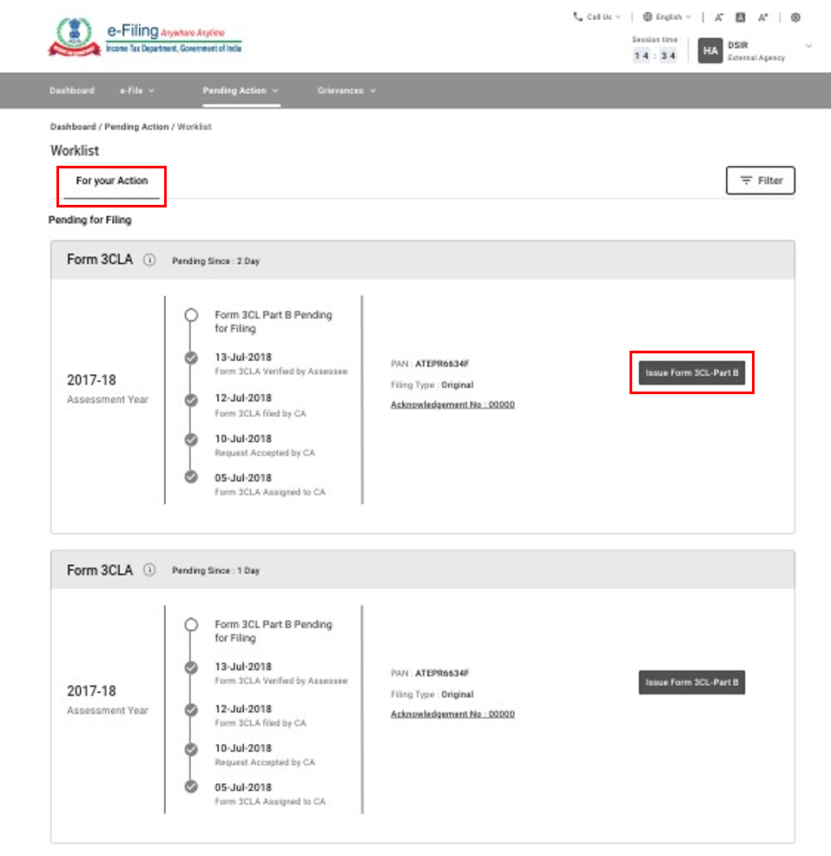The height and width of the screenshot is (856, 831).
Task: Expand the Grievances menu dropdown
Action: (x=346, y=90)
